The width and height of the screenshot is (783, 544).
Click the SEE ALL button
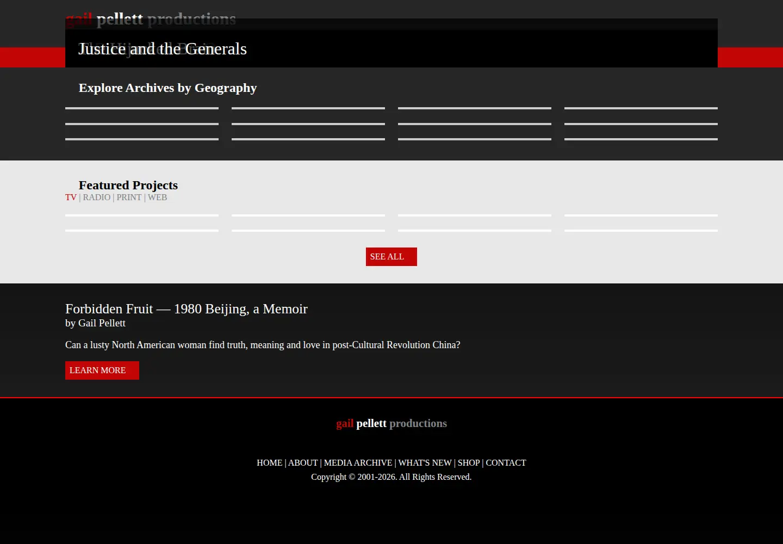[x=391, y=257]
